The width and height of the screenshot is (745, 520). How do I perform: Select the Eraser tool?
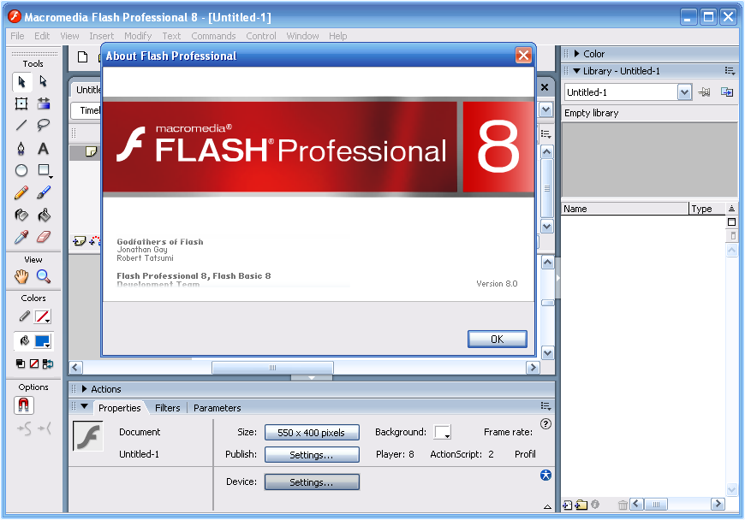click(43, 237)
